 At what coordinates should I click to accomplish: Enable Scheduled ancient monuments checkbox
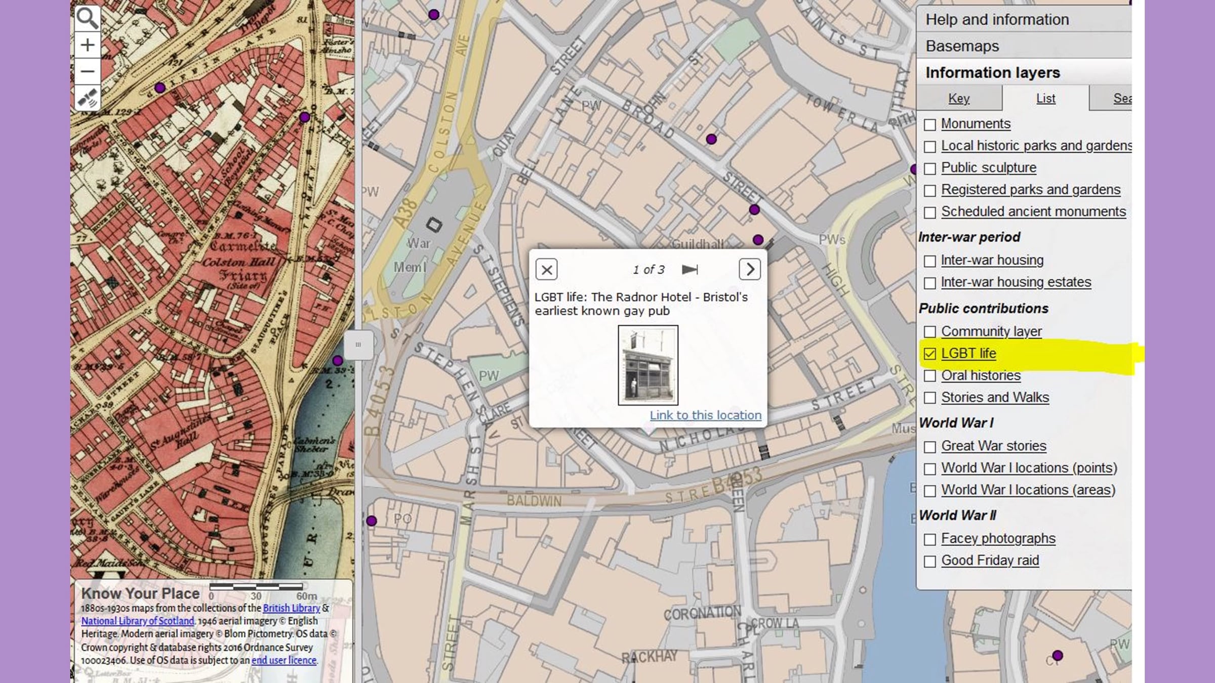click(x=929, y=212)
